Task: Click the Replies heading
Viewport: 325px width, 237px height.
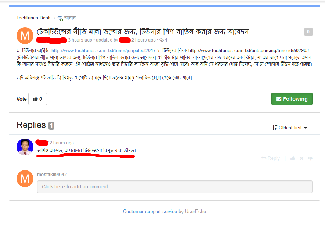Action: (31, 125)
